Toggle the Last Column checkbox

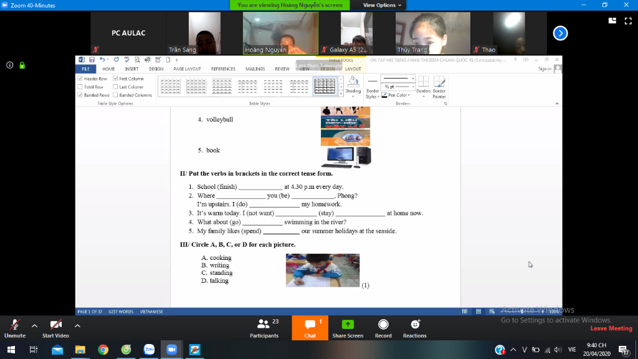(x=115, y=87)
